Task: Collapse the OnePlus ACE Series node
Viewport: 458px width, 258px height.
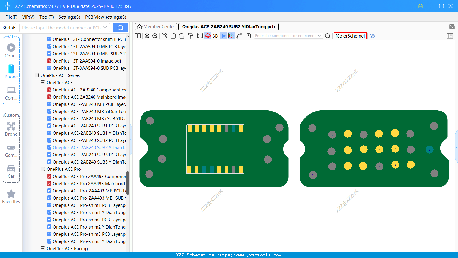Action: (x=37, y=75)
